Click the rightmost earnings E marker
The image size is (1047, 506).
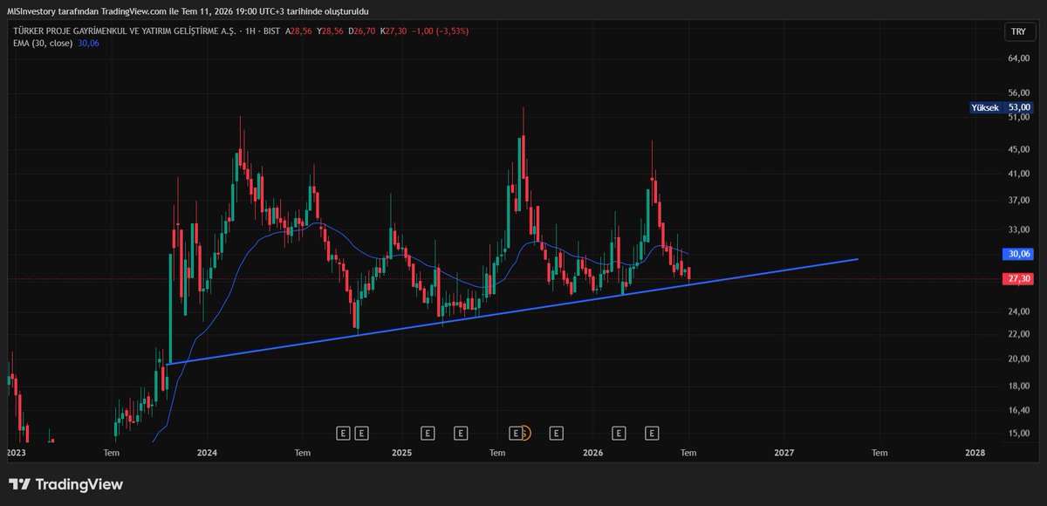tap(652, 432)
